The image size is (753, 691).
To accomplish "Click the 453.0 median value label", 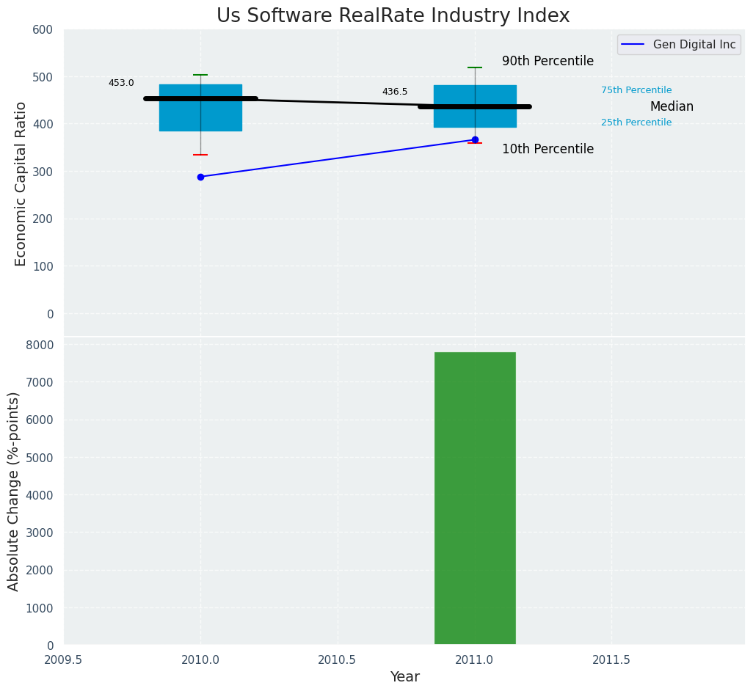I will (121, 83).
